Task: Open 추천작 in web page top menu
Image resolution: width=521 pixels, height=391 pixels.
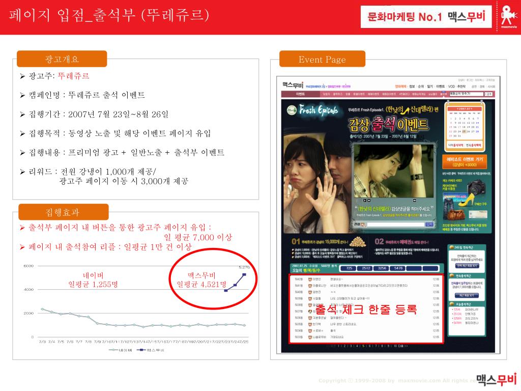Action: click(x=461, y=87)
